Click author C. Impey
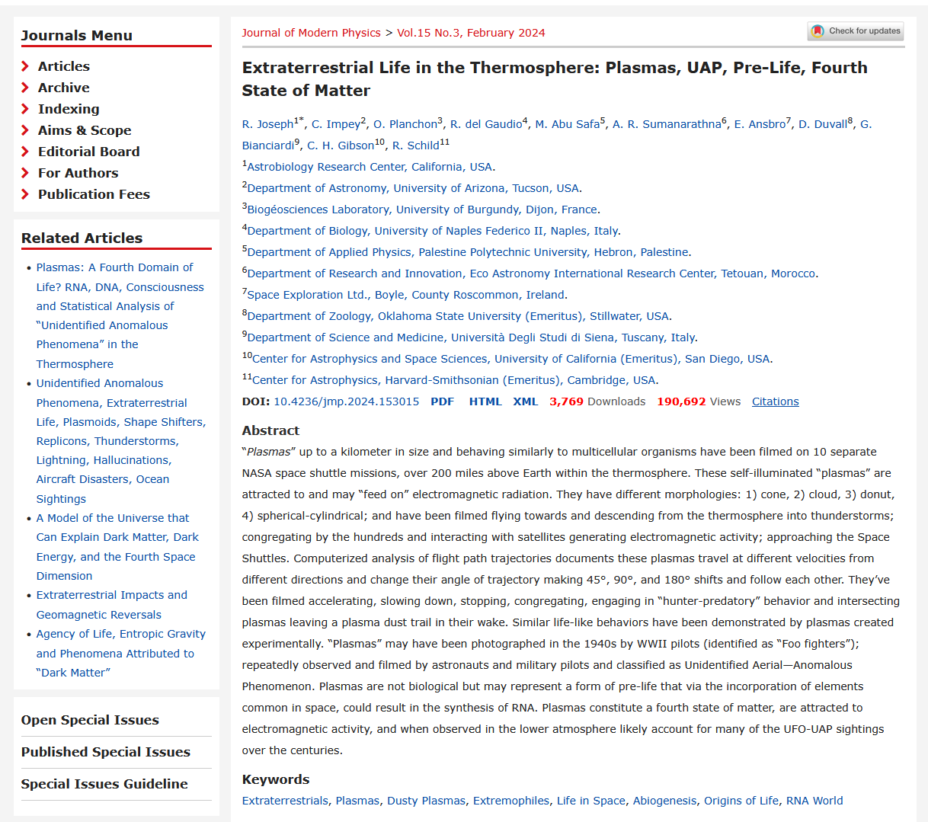Viewport: 928px width, 822px height. click(336, 124)
